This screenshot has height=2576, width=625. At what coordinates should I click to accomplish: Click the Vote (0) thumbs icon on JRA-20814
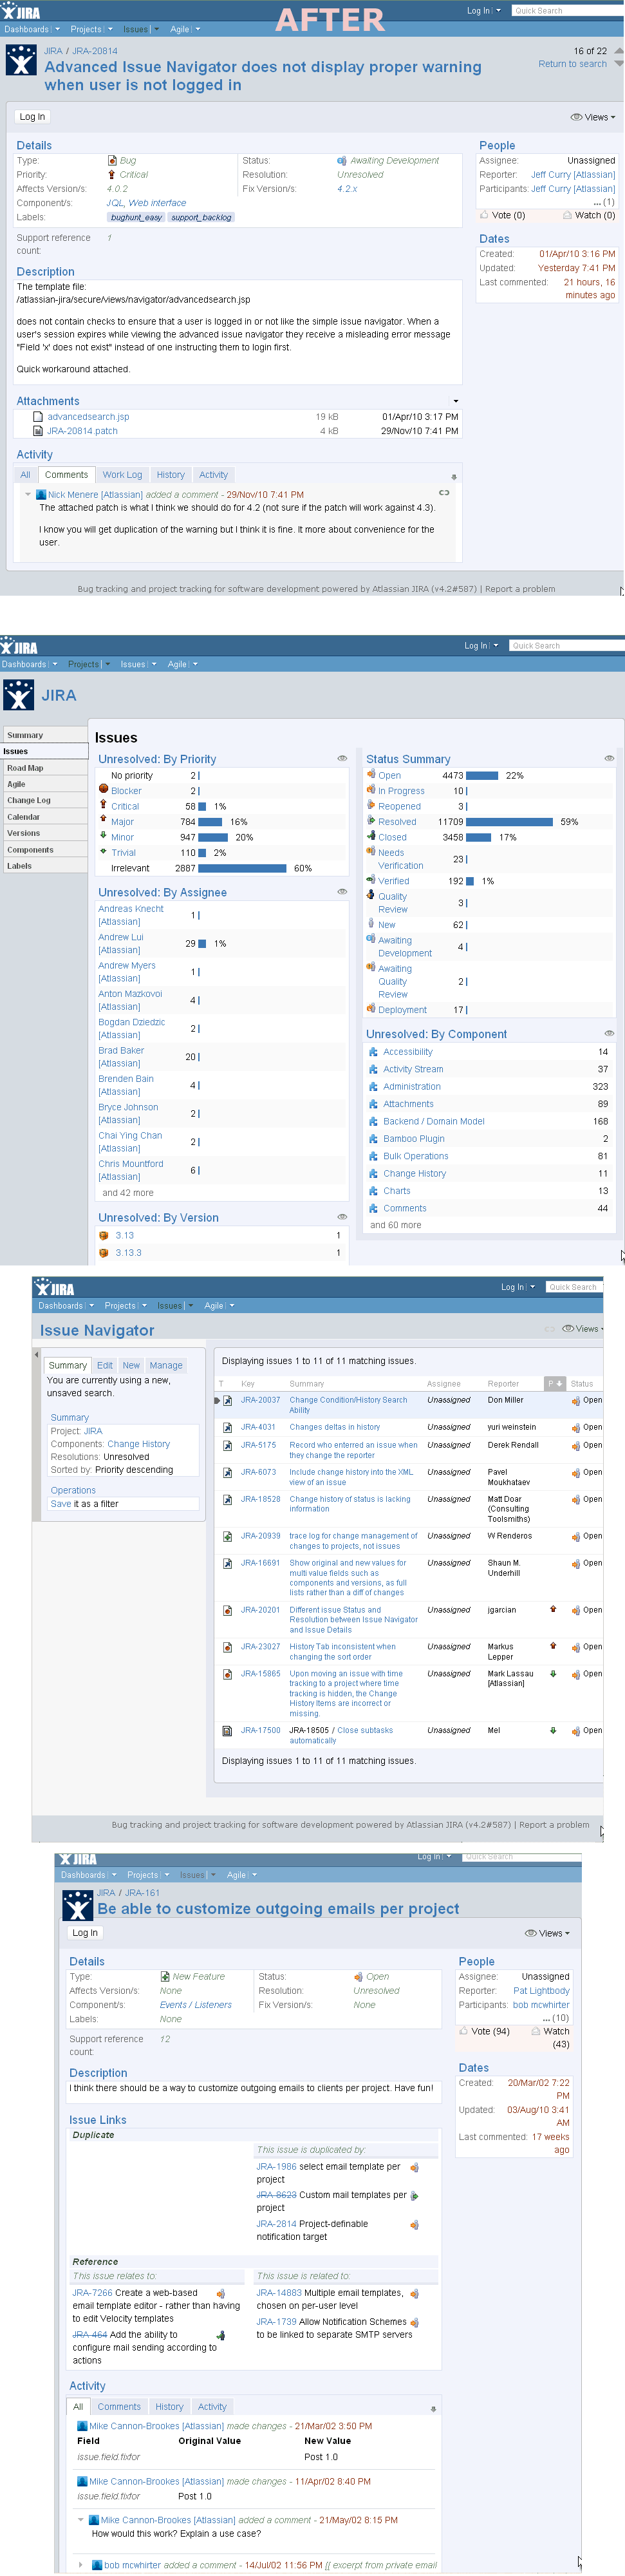tap(484, 215)
